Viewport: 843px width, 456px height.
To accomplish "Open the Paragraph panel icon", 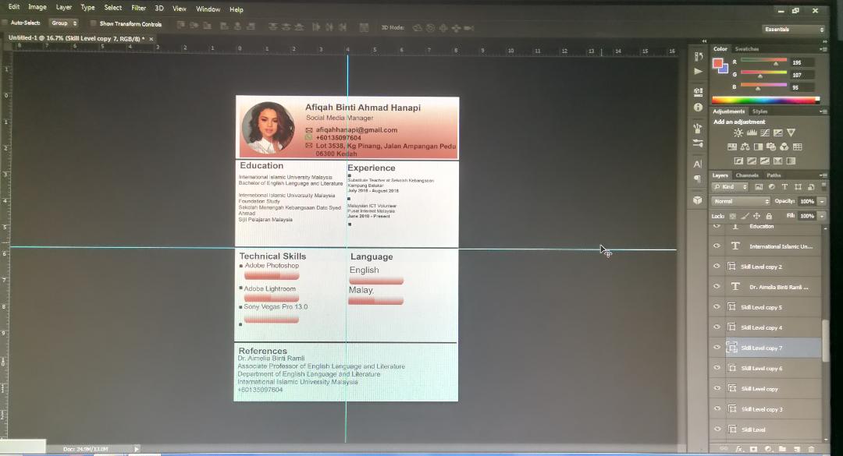I will [x=698, y=179].
